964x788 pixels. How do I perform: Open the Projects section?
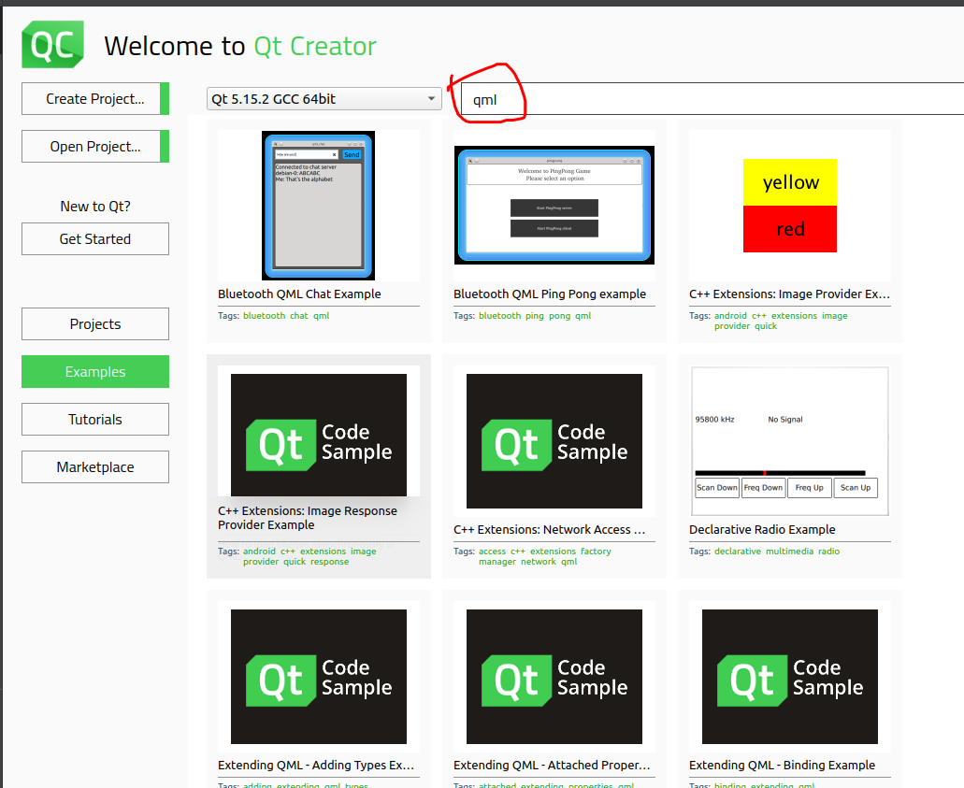point(95,324)
